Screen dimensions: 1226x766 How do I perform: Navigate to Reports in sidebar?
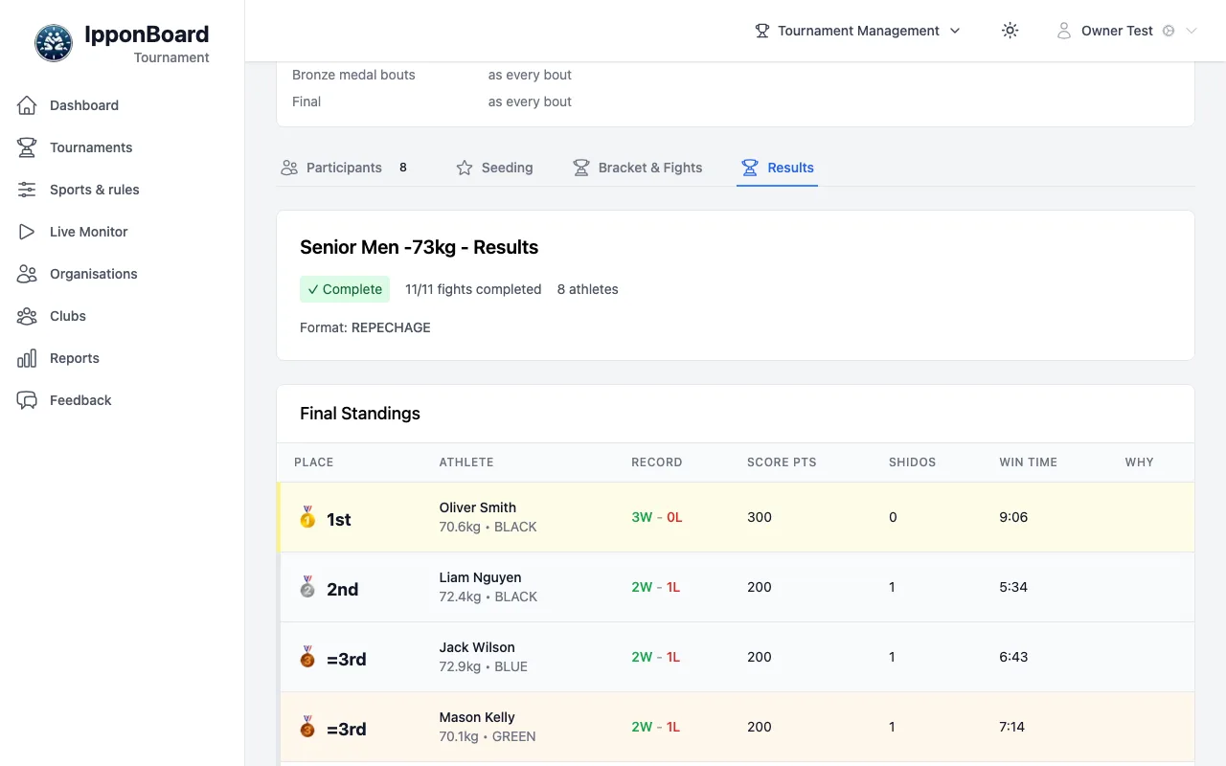click(123, 358)
